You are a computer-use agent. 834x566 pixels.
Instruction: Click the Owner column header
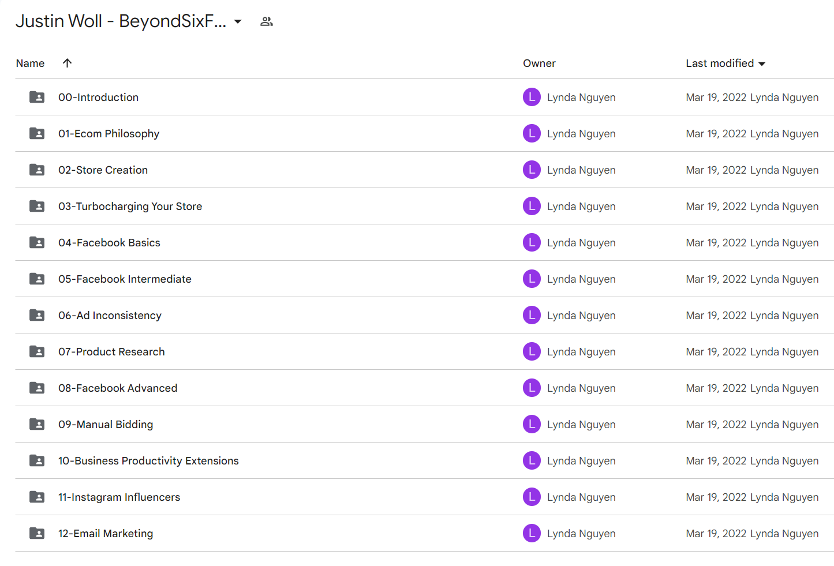[x=539, y=63]
